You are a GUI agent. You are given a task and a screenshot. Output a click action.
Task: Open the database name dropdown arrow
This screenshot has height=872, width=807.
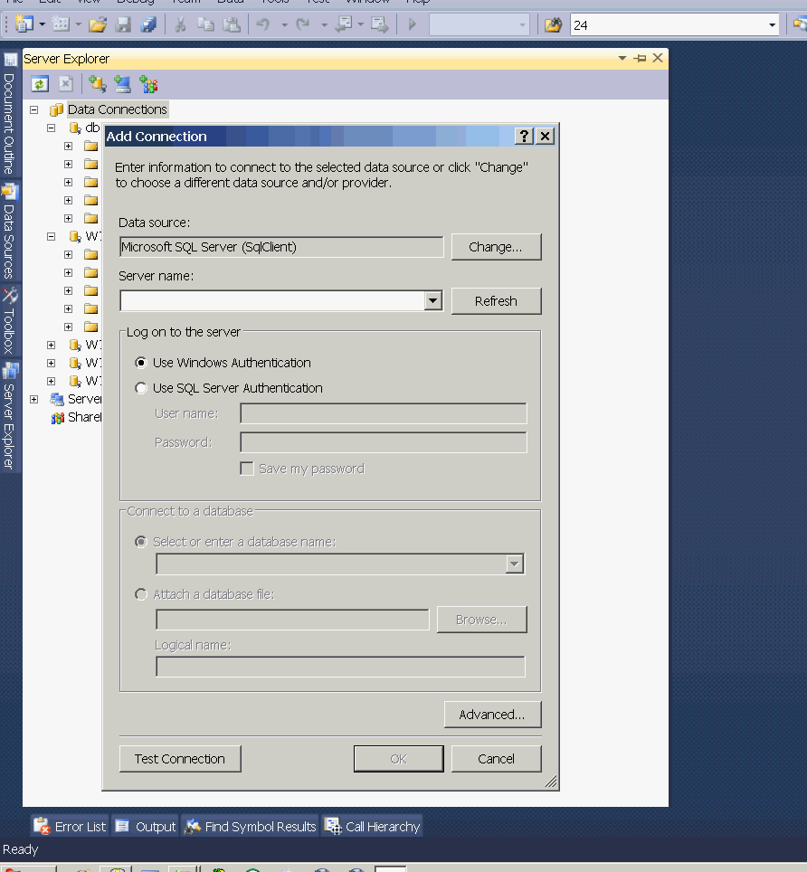[515, 564]
